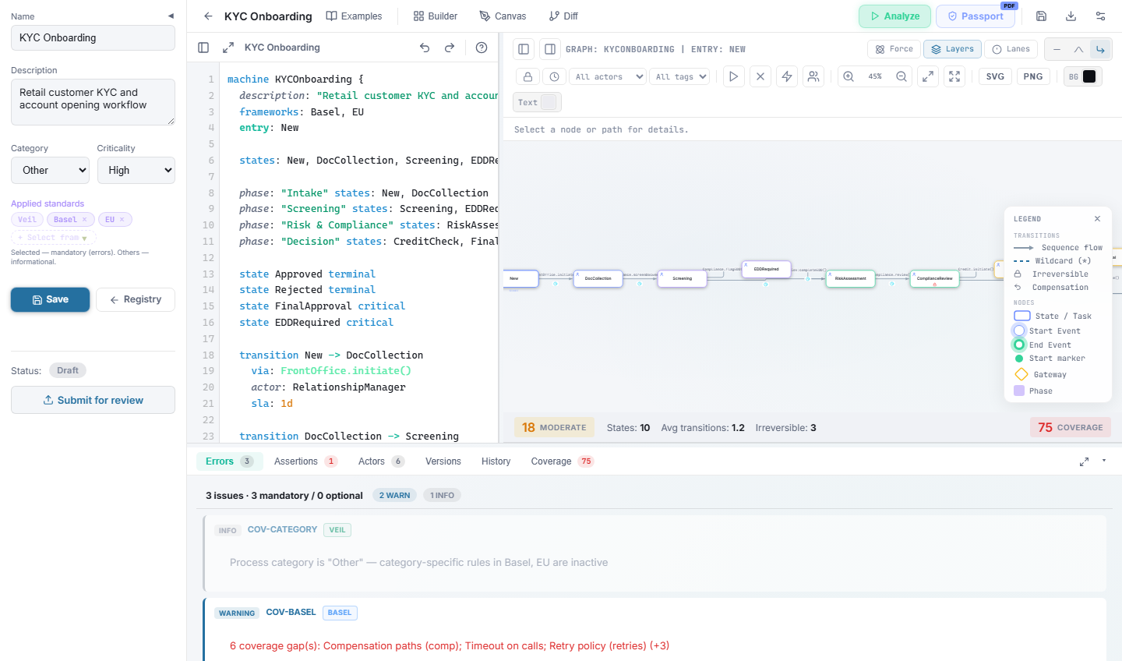Expand the canvas to fullscreen view
The image size is (1122, 661).
[x=954, y=76]
